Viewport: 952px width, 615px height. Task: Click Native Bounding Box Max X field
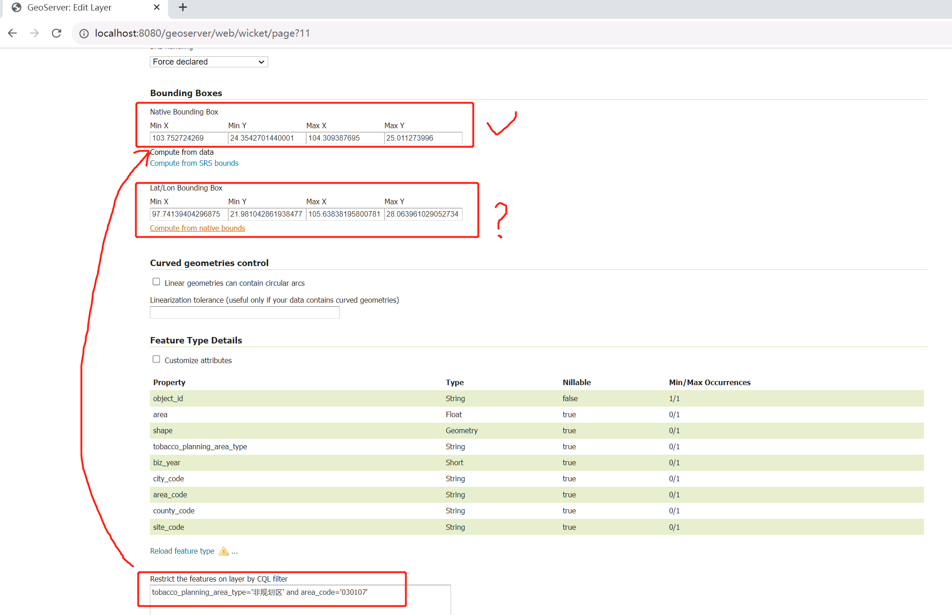(x=345, y=138)
